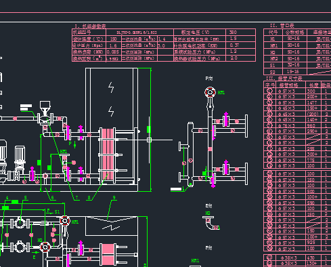This screenshot has height=267, width=331.
Task: Click the callout number 8 label
Action: [89, 198]
